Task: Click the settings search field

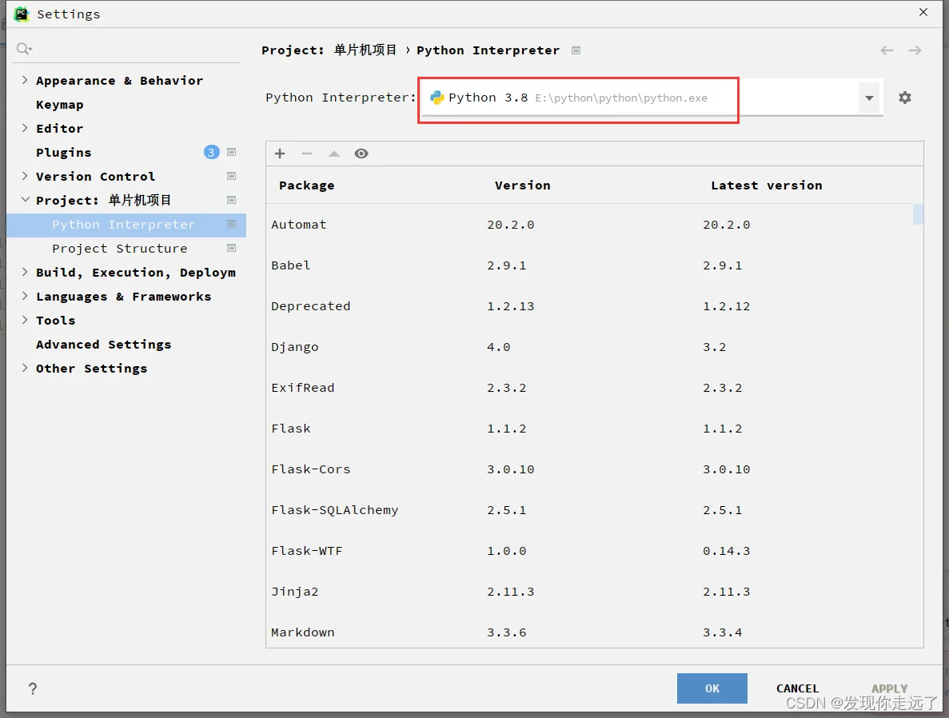Action: pyautogui.click(x=126, y=49)
